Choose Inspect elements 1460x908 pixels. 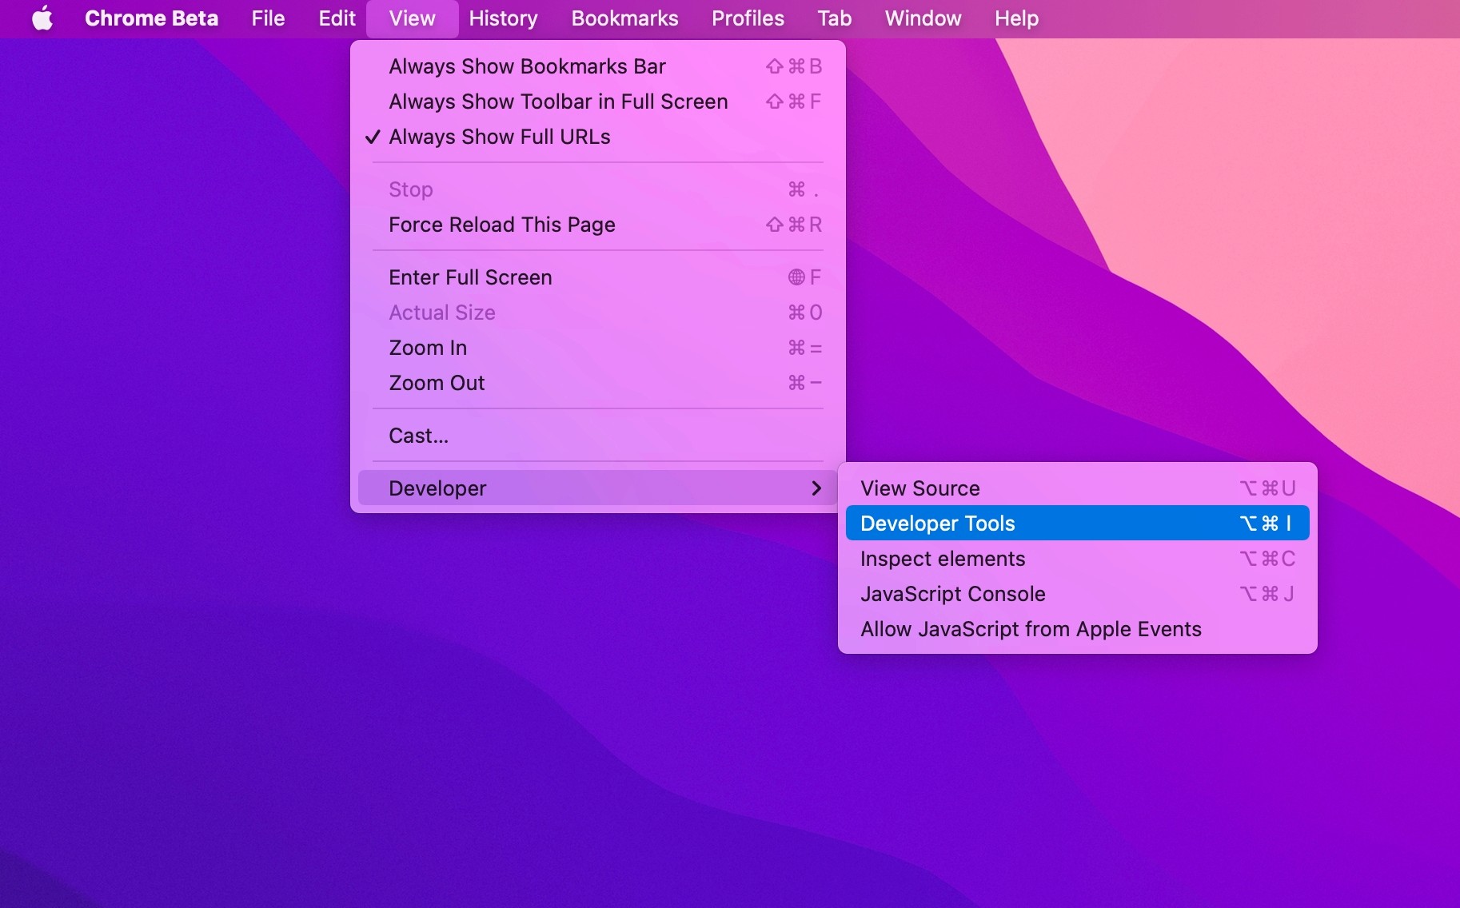(x=1077, y=559)
